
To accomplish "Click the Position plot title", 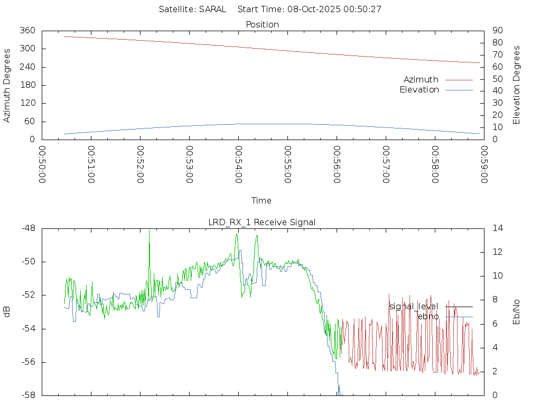I will point(262,24).
